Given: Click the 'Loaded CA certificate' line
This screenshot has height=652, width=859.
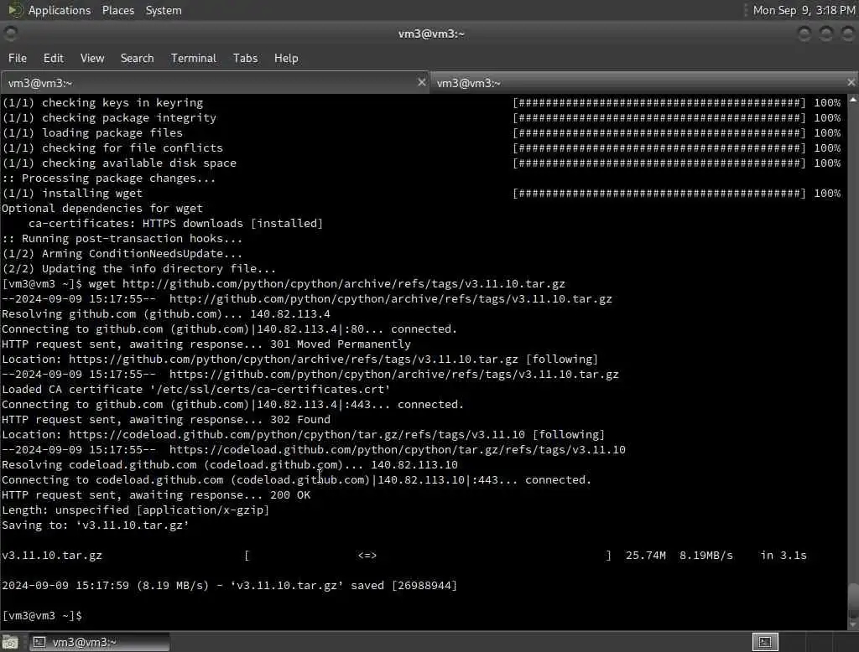Looking at the screenshot, I should pos(196,389).
